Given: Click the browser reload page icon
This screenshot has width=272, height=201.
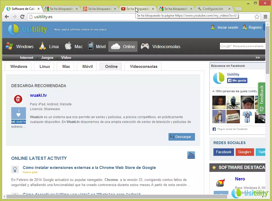Looking at the screenshot, I should (22, 17).
